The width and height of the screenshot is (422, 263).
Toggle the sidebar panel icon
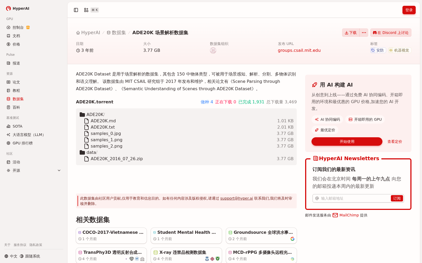pos(76,10)
